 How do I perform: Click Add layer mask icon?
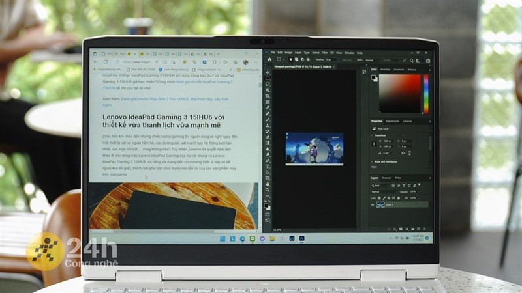401,229
